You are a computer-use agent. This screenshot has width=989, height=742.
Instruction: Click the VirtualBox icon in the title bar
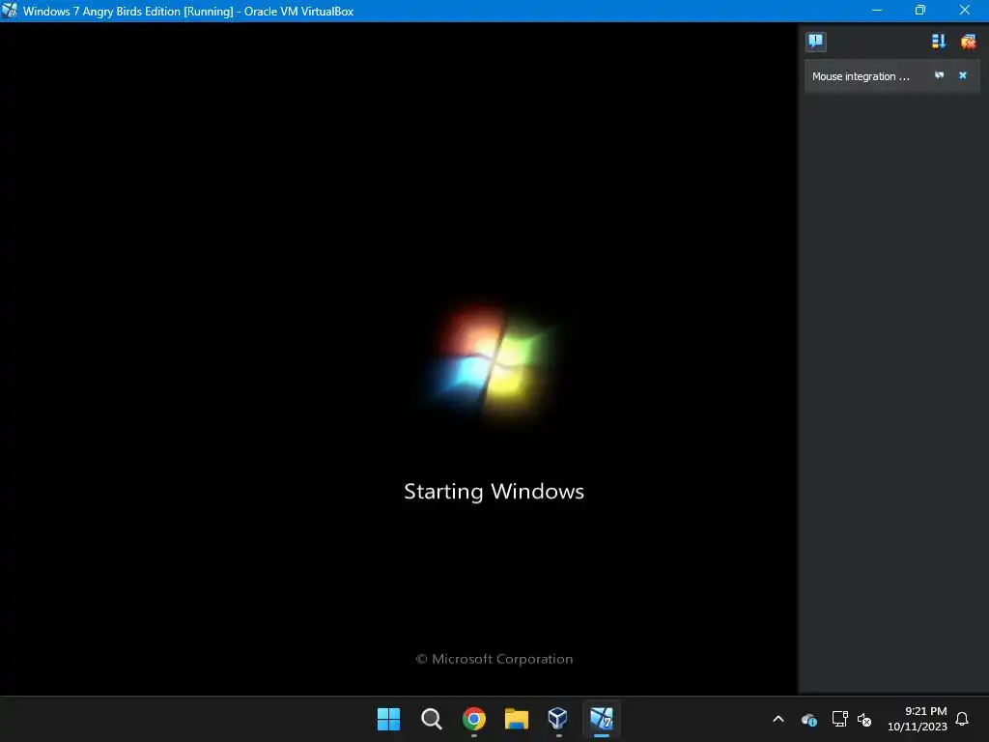tap(10, 11)
